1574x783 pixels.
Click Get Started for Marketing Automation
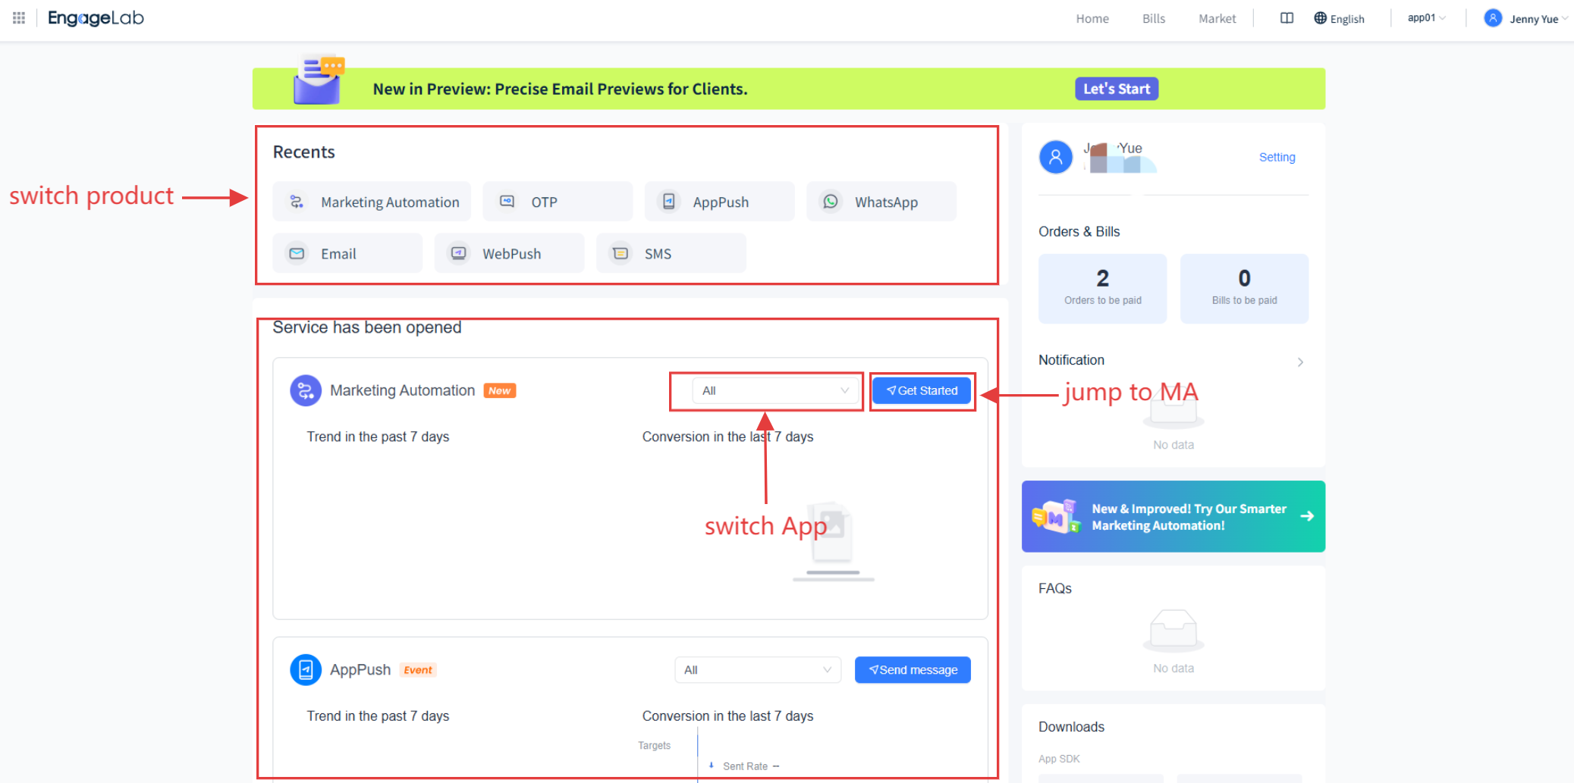(x=922, y=390)
